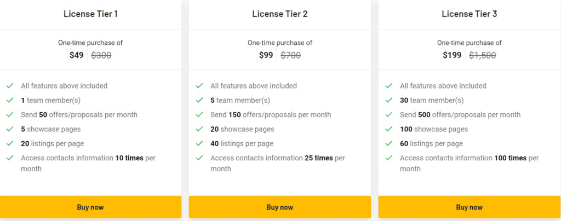561x221 pixels.
Task: Click the struck-through $700 price
Action: [290, 55]
